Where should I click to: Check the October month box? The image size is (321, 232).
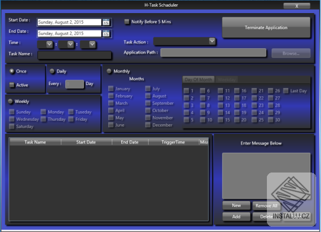pos(147,110)
